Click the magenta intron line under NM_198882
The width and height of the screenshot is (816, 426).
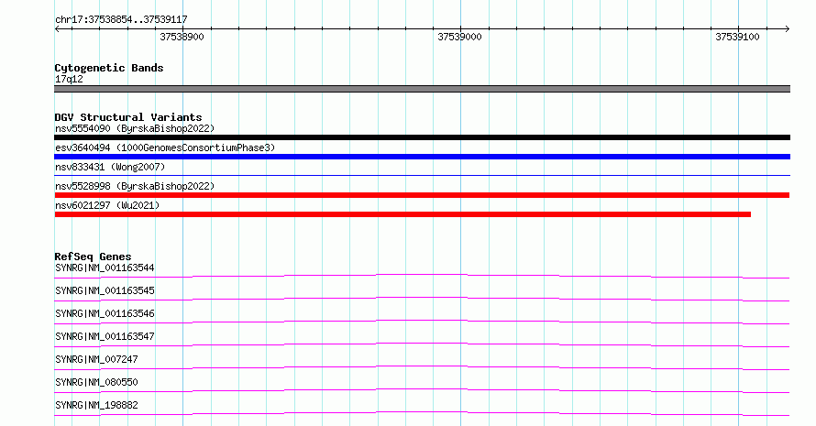[422, 412]
